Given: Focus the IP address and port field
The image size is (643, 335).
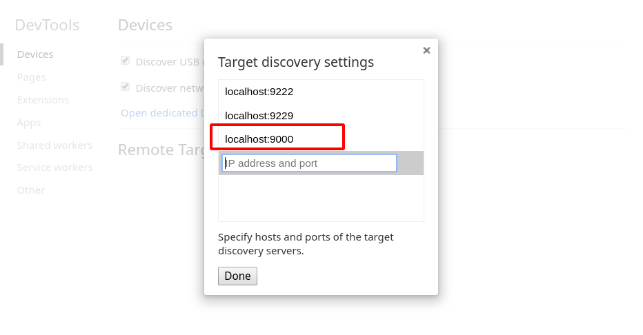Looking at the screenshot, I should pyautogui.click(x=309, y=163).
